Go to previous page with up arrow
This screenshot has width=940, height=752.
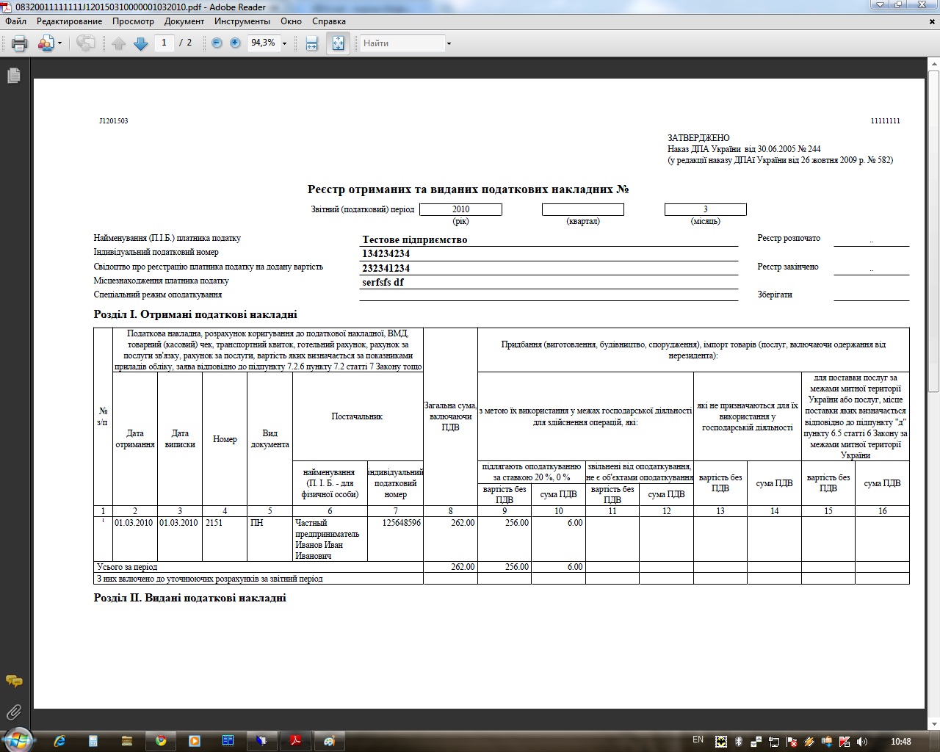pyautogui.click(x=119, y=43)
